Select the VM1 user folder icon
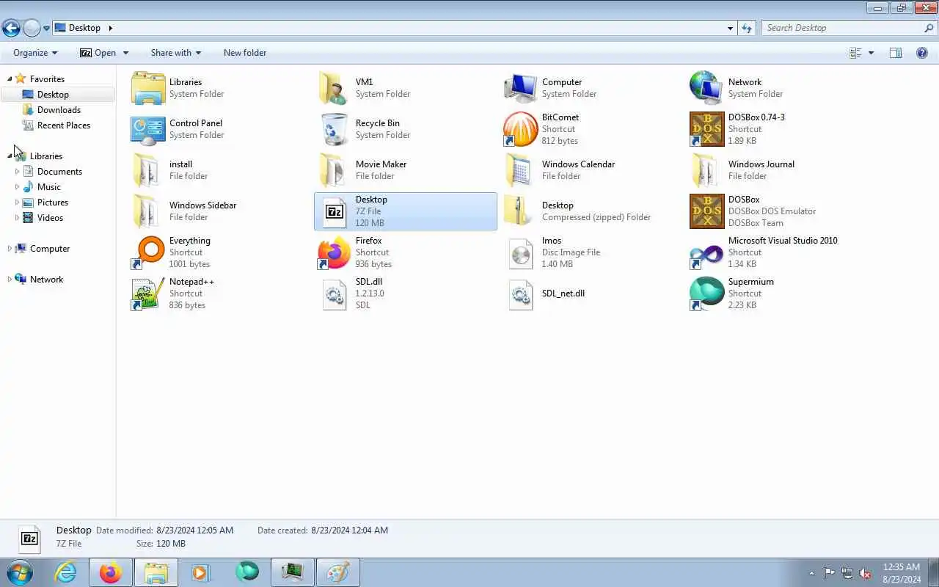Screen dimensions: 939x587 coord(334,88)
